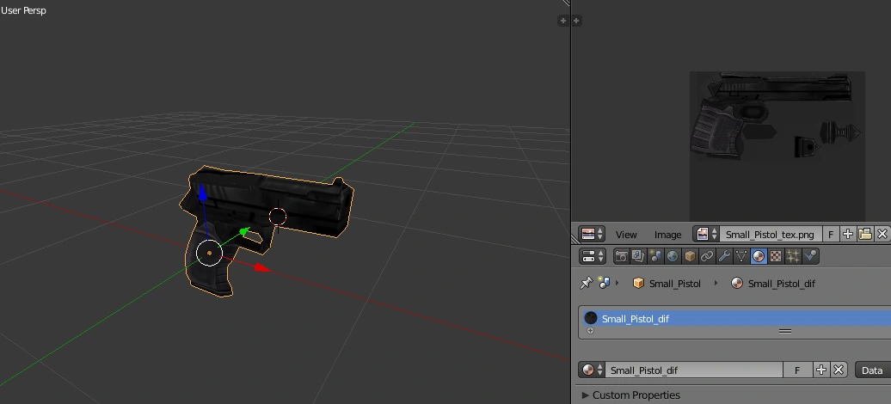Open the Object properties cube tab
The image size is (891, 404).
click(x=690, y=256)
